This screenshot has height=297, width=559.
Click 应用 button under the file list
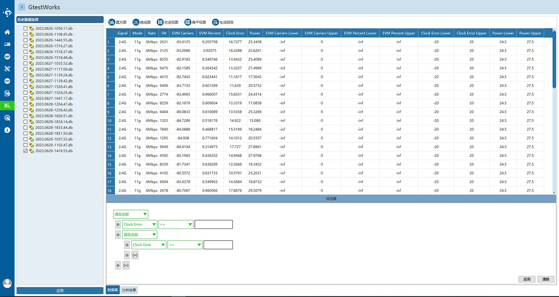click(60, 290)
